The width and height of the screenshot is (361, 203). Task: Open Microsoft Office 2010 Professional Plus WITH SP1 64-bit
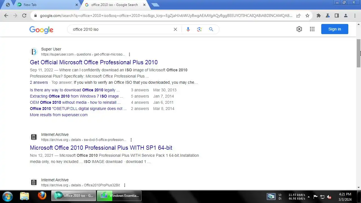point(101,148)
